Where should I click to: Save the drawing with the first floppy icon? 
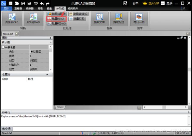click(23, 4)
